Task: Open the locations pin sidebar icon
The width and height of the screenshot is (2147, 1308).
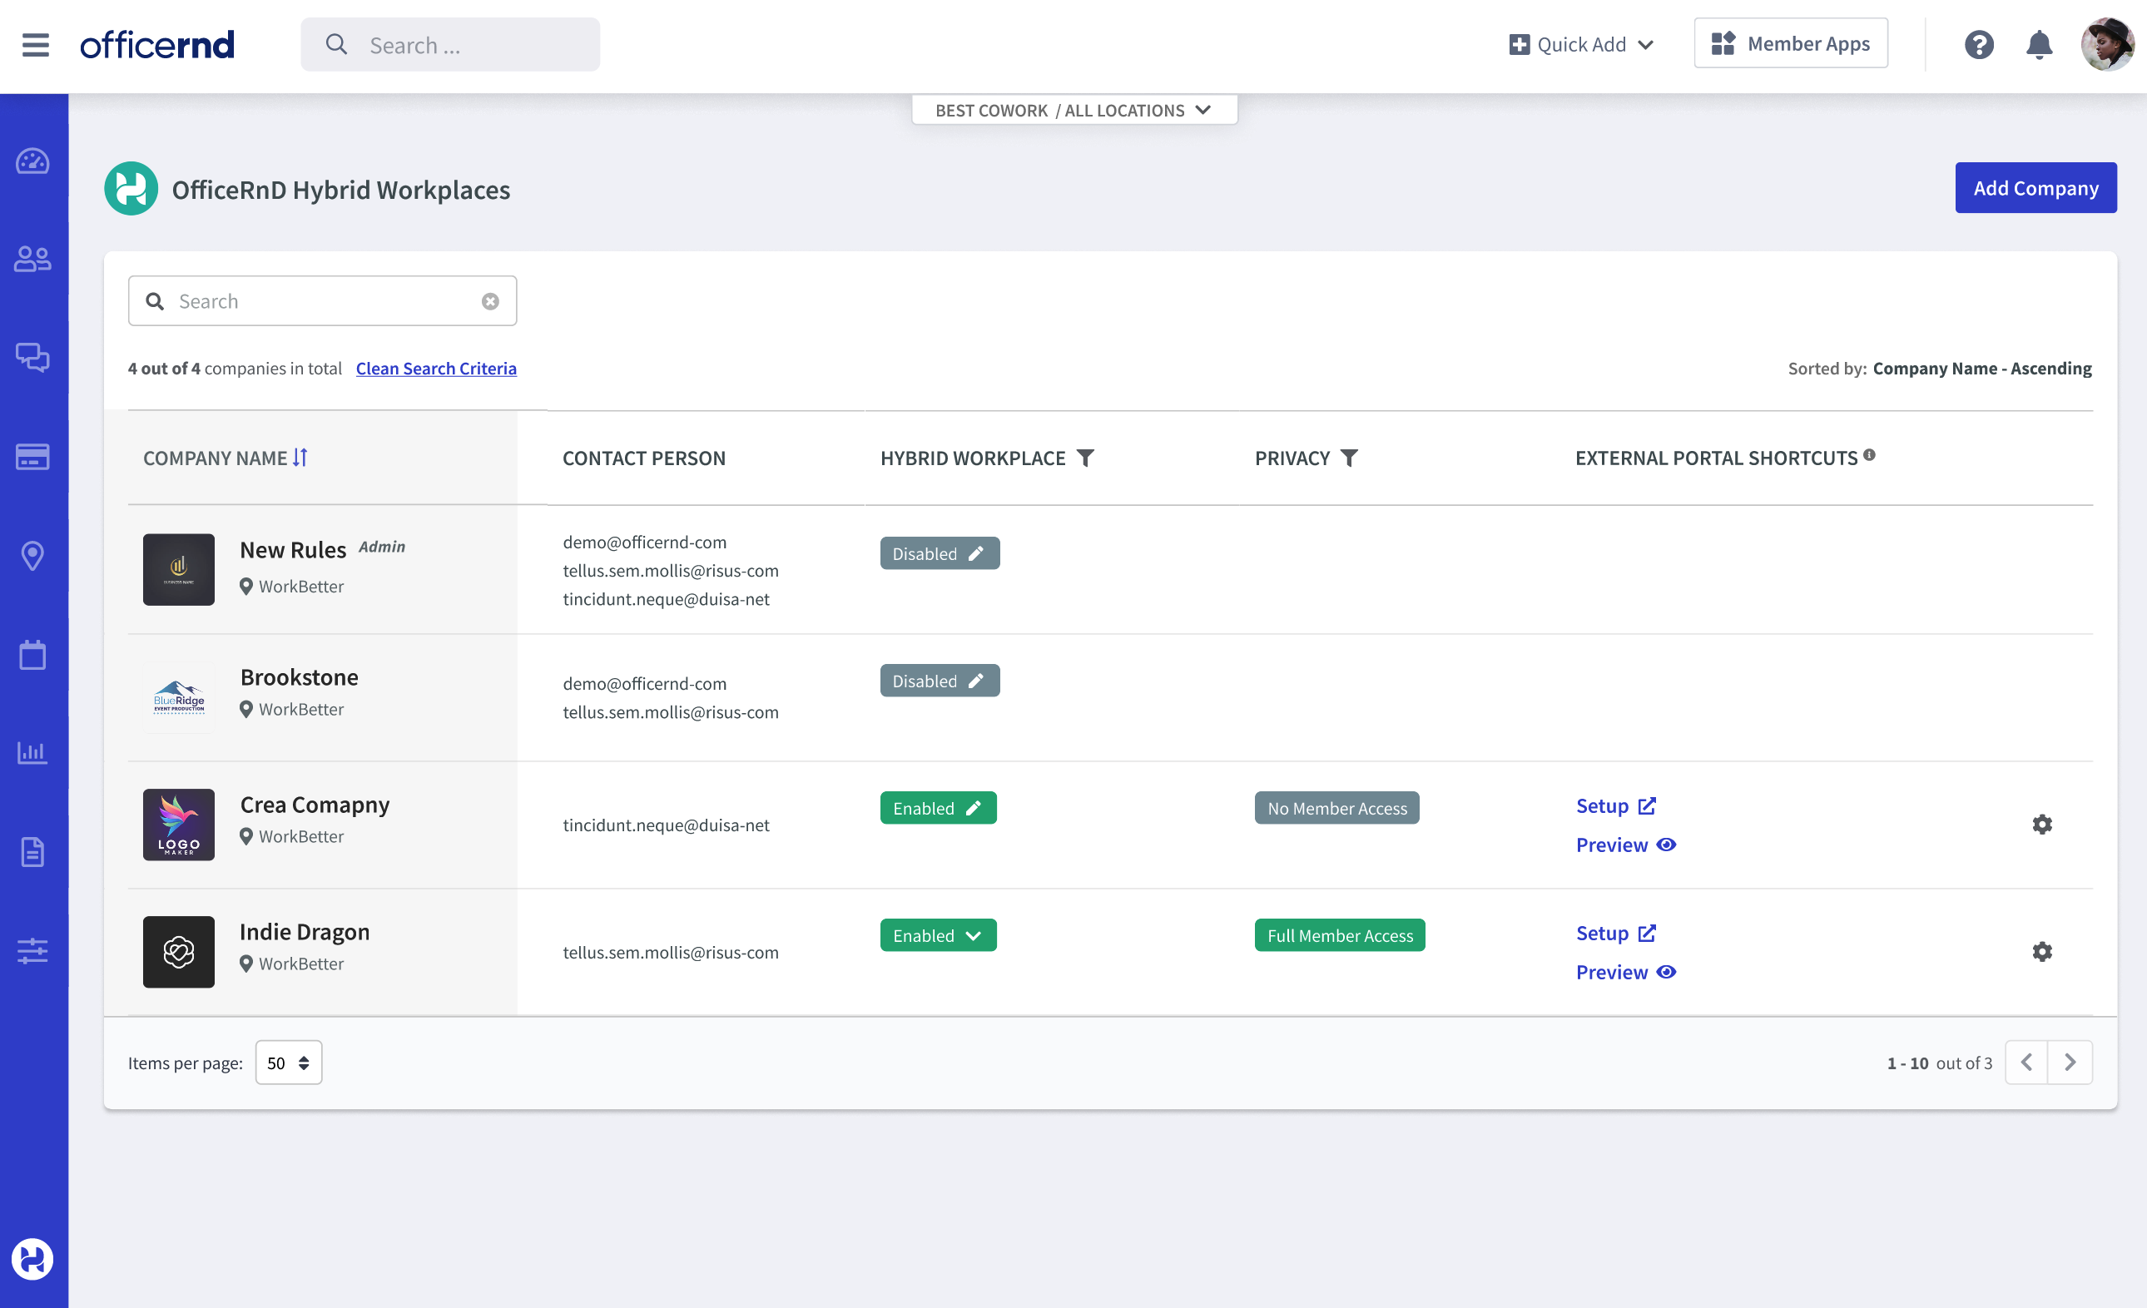Action: pyautogui.click(x=33, y=556)
